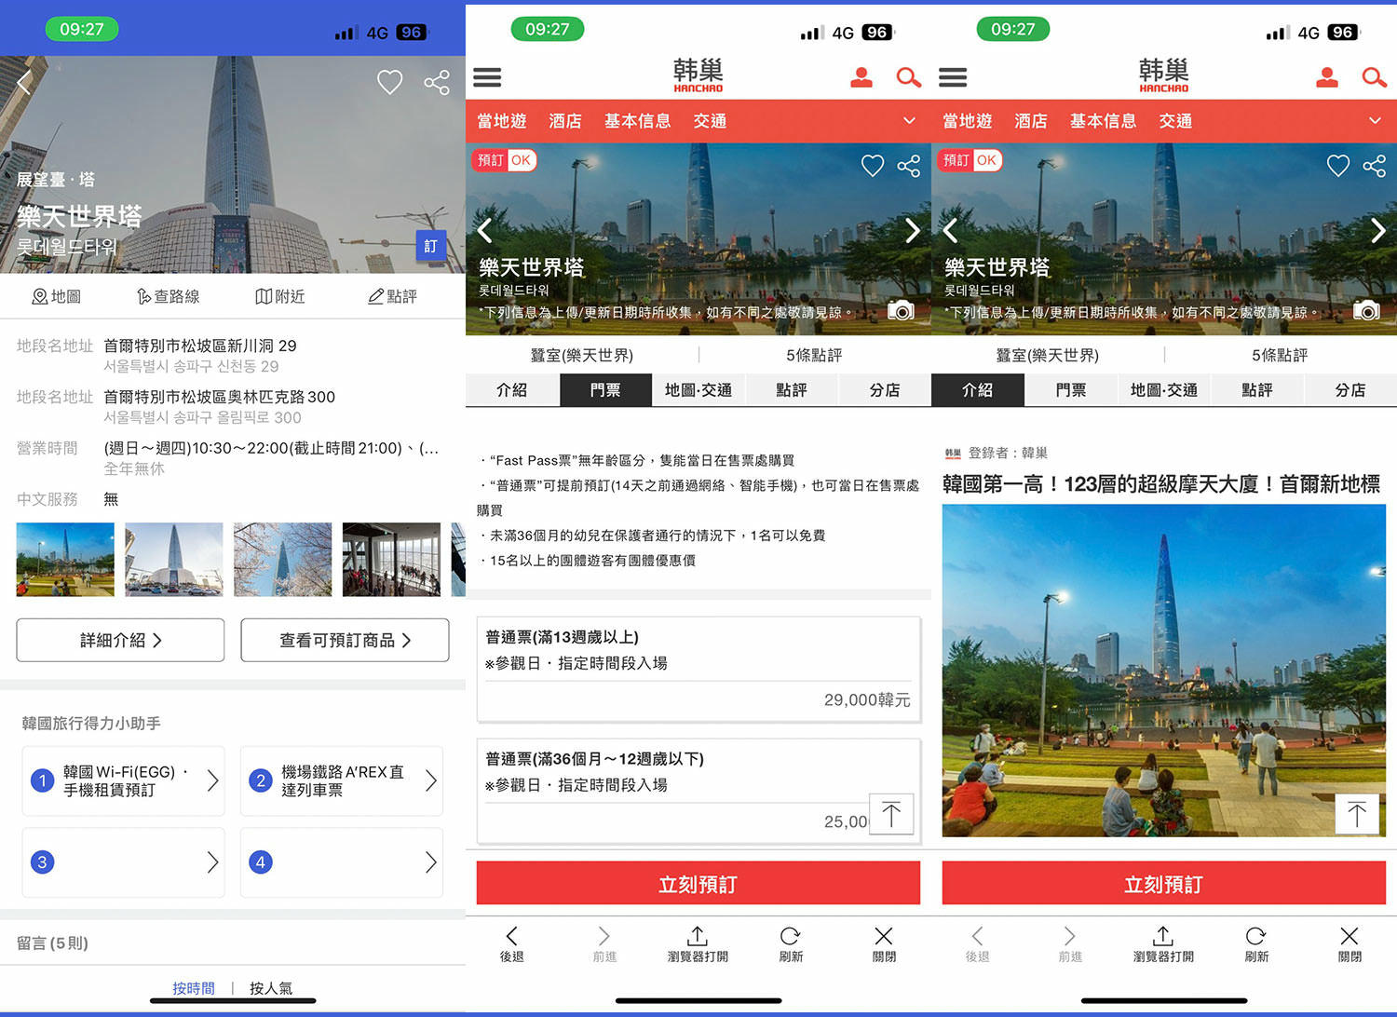Sort comments by 按人氣
Screen dimensions: 1397x1017
pos(270,988)
